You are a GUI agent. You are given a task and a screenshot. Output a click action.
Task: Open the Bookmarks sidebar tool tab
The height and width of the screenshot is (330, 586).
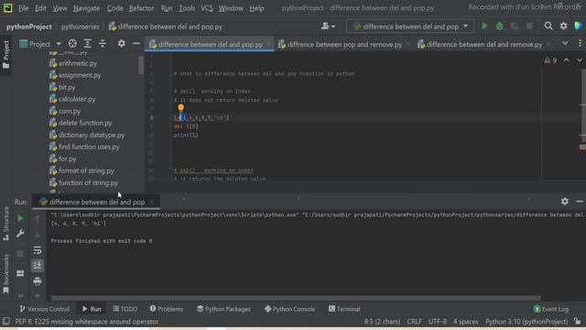(6, 274)
